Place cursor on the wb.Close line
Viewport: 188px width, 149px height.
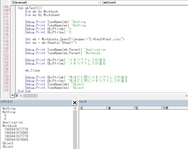32,70
